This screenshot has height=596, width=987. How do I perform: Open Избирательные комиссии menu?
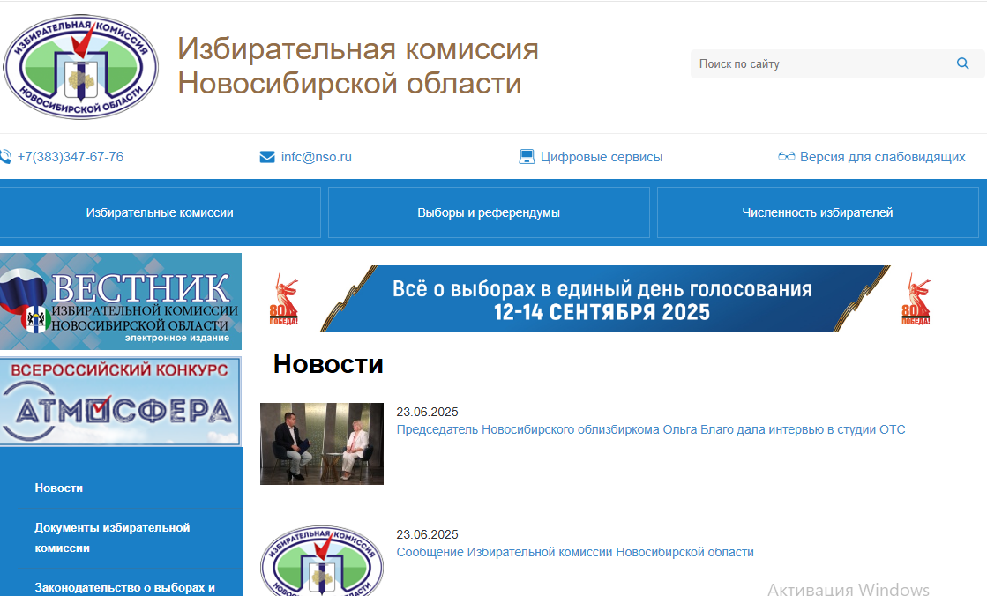[x=160, y=212]
